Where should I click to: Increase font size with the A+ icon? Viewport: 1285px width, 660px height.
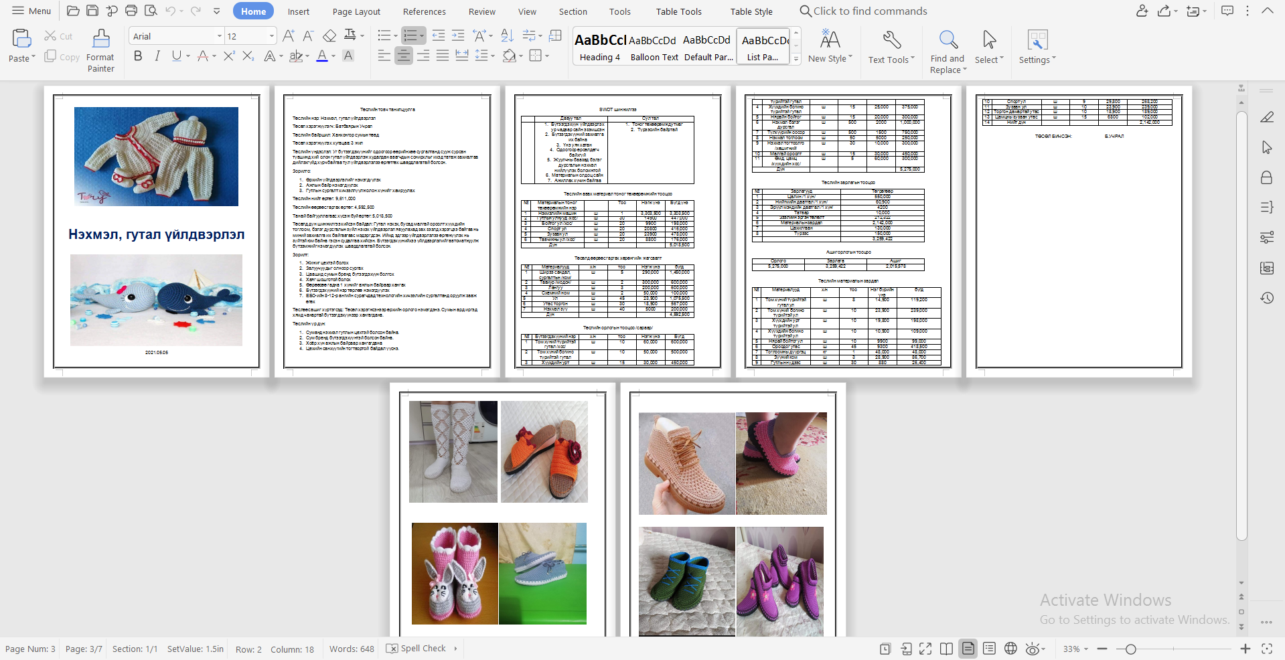[289, 36]
